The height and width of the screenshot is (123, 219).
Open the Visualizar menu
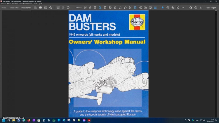[15, 4]
